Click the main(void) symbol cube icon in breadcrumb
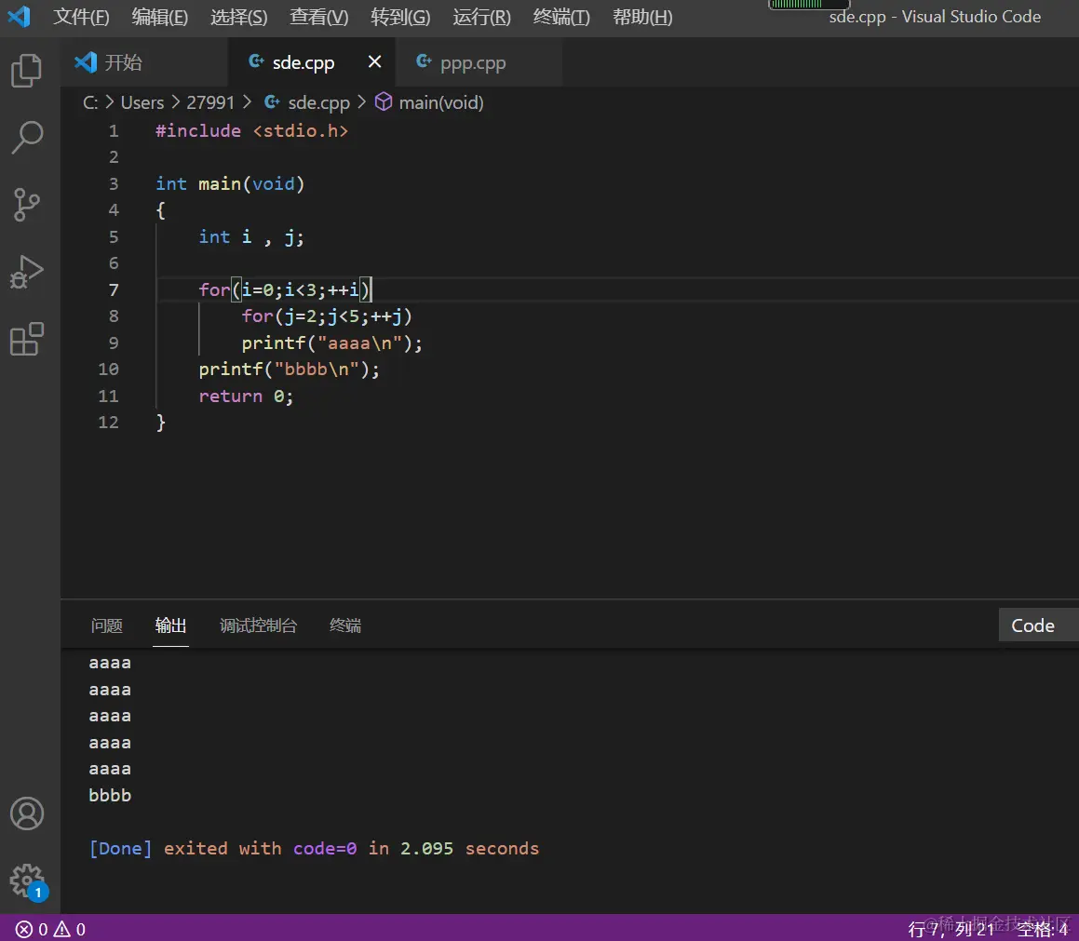 coord(384,101)
